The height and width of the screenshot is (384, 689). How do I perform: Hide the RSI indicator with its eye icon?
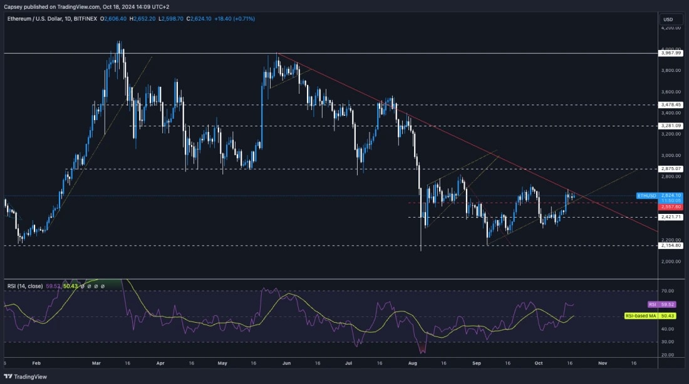82,286
